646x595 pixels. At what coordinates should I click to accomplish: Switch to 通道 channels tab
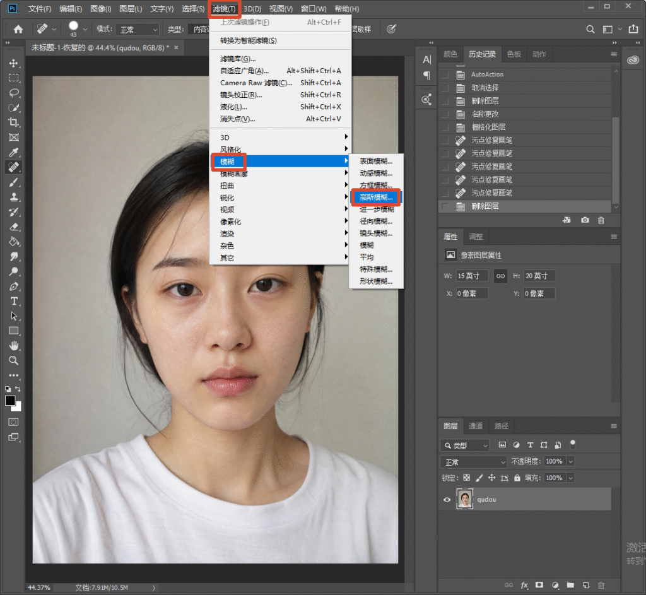(476, 426)
